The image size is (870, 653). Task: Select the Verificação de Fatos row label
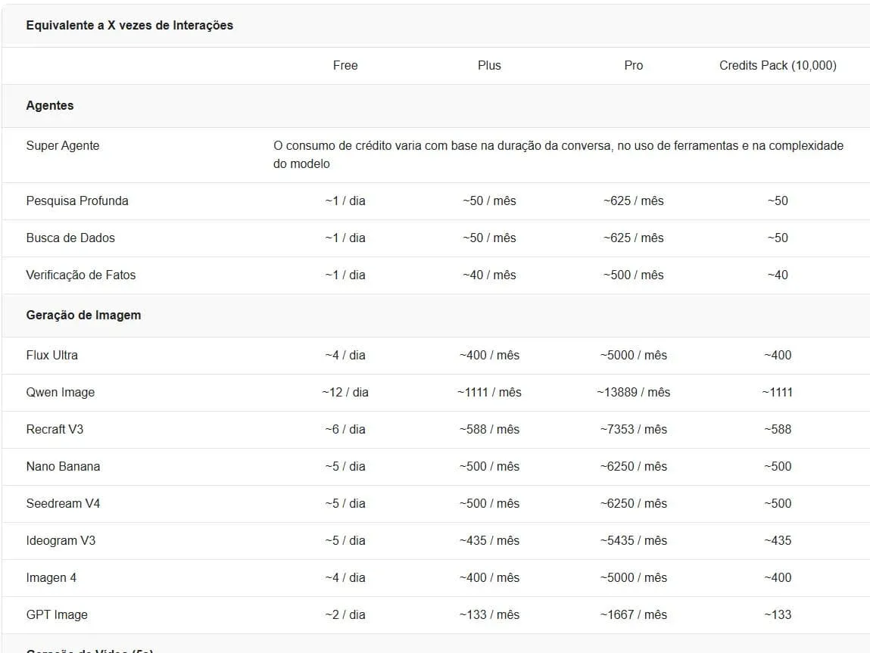(81, 275)
